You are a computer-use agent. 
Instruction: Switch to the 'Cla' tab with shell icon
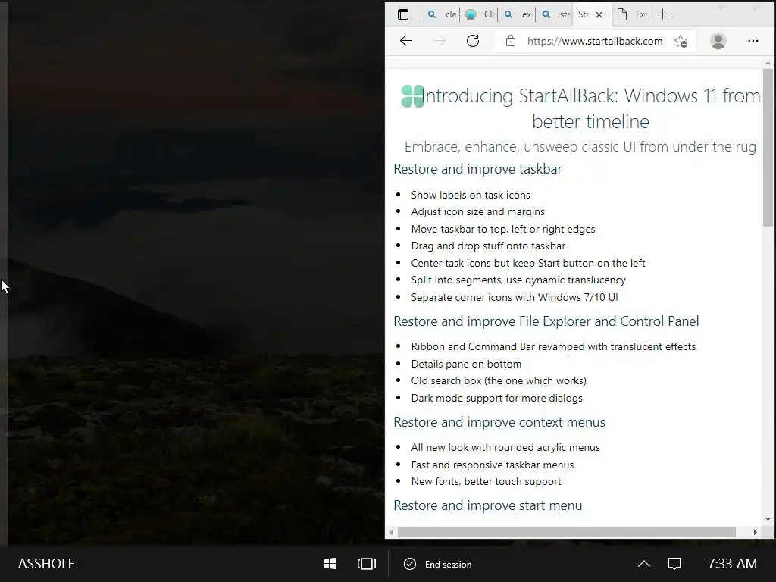click(x=479, y=14)
